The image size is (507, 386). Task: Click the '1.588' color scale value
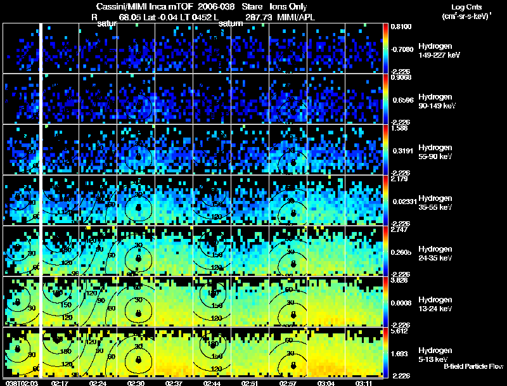[x=399, y=128]
